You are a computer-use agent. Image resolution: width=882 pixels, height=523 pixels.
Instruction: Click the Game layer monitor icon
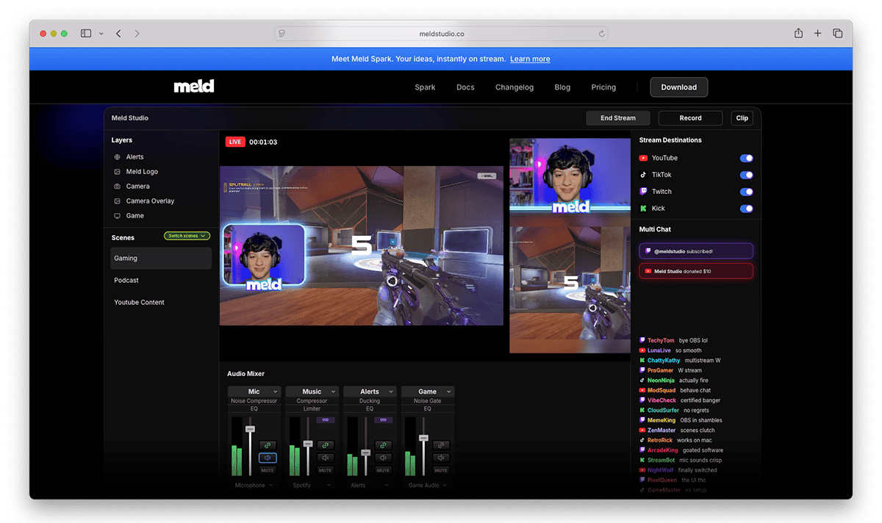tap(118, 216)
